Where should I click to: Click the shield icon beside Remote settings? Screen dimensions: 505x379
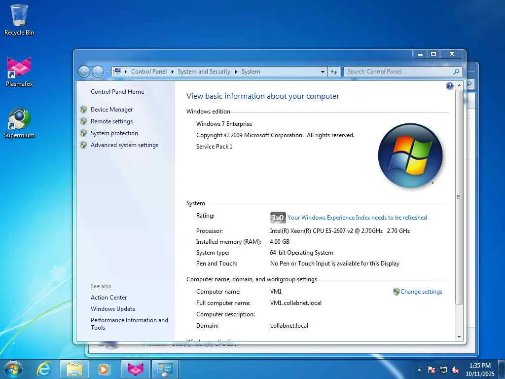(83, 121)
